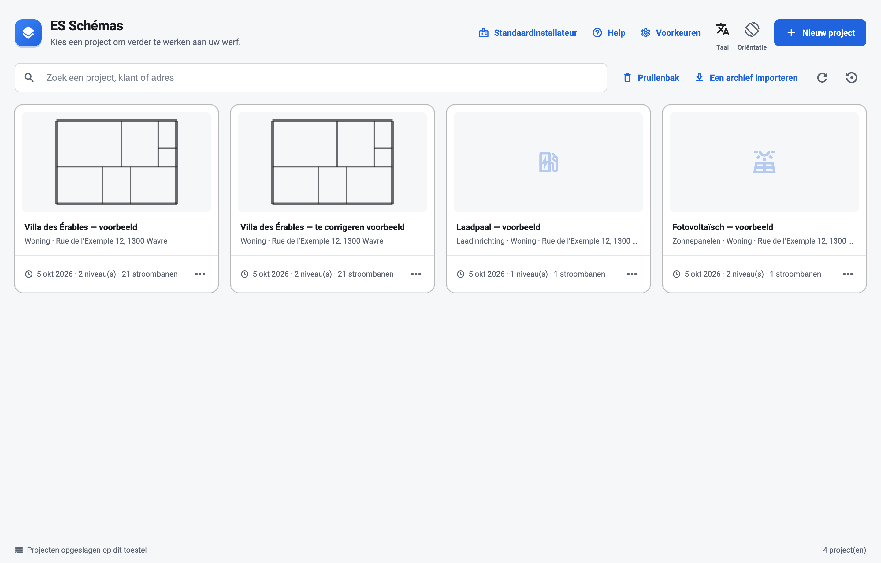Click the clock icon on Laadpaal card

(x=461, y=274)
